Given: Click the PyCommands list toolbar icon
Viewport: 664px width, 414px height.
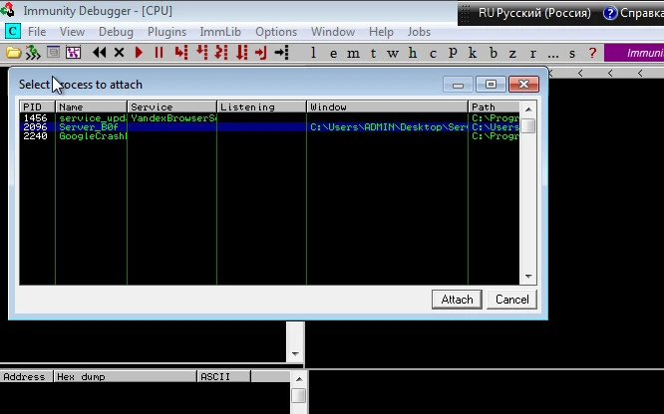Looking at the screenshot, I should [x=53, y=53].
